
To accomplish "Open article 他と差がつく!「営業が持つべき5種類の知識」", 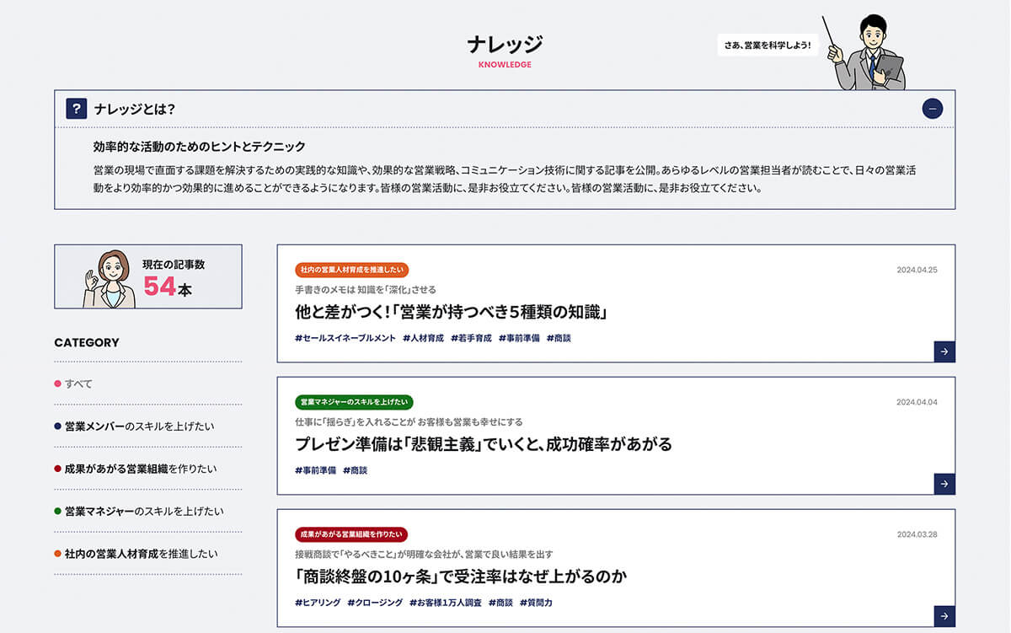I will click(451, 312).
